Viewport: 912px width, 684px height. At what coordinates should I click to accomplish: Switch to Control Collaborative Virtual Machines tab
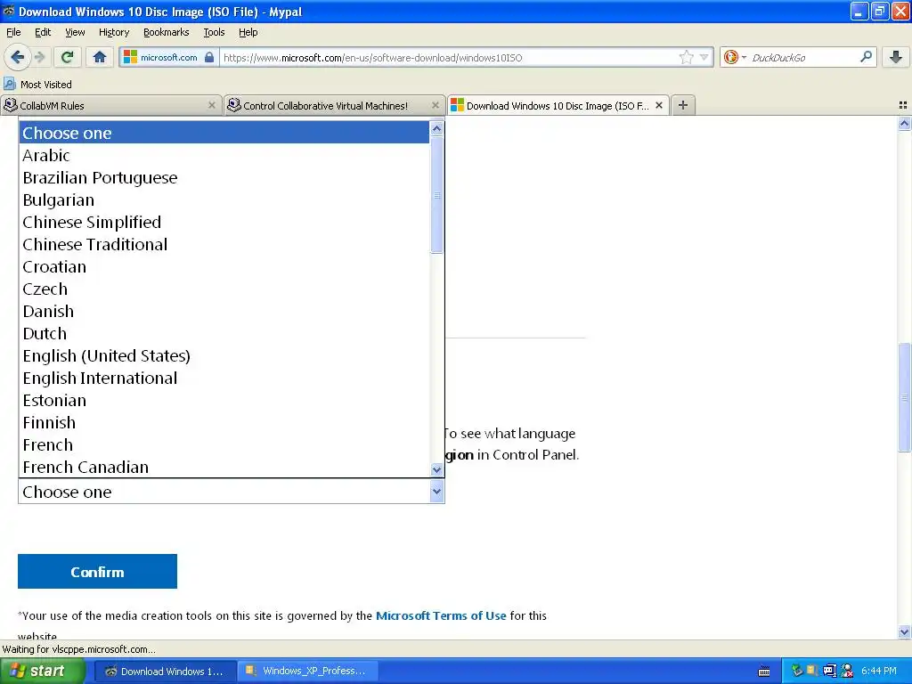(335, 105)
